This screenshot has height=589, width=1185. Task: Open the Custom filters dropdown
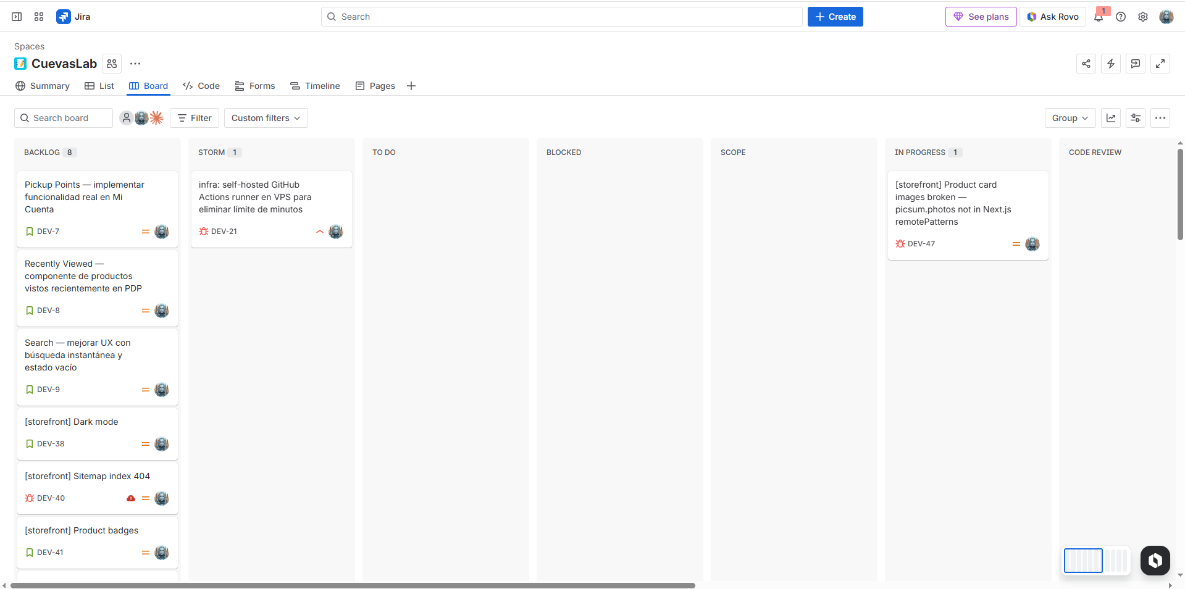(266, 117)
